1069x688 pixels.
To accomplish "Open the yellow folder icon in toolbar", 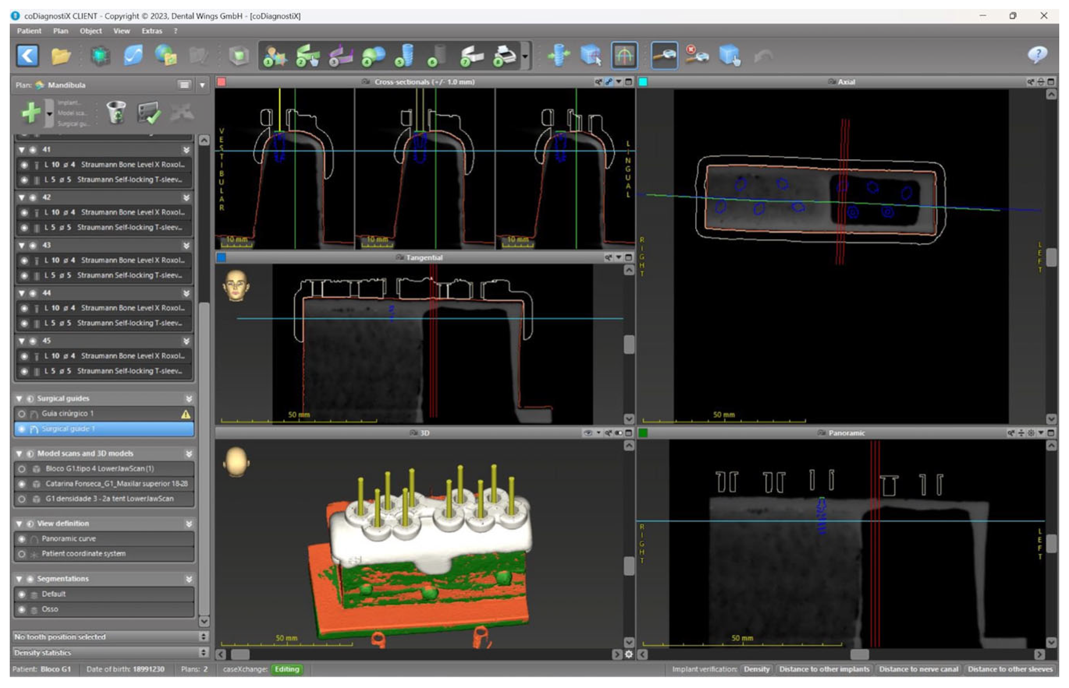I will [x=61, y=56].
